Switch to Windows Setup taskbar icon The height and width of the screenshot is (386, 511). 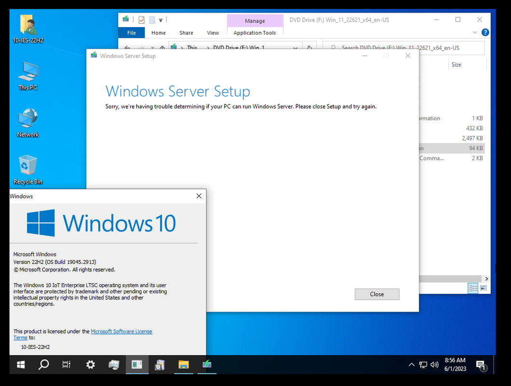(x=207, y=364)
